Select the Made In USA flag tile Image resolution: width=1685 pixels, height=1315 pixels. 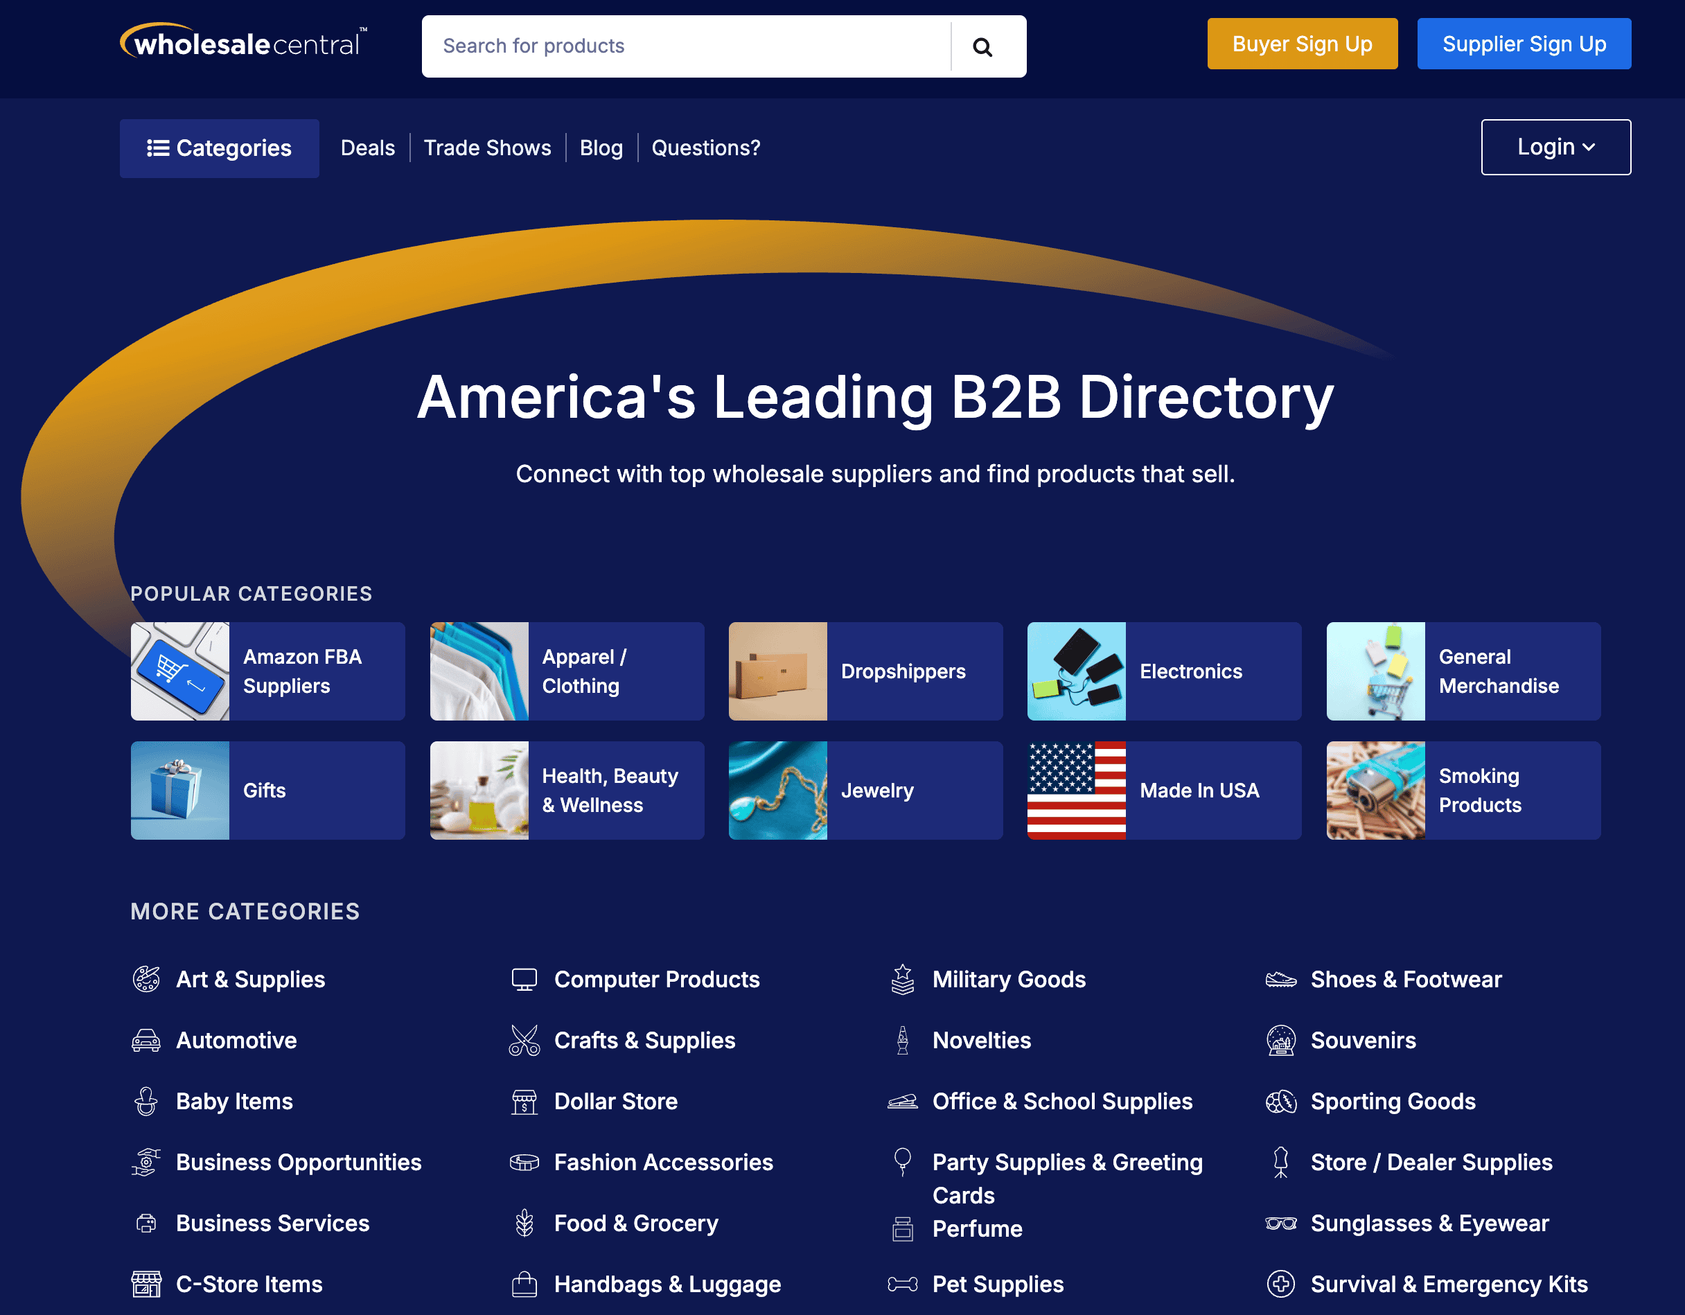1075,791
